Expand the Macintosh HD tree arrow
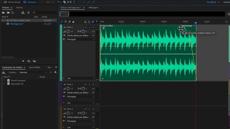This screenshot has height=129, width=230. pos(4,84)
